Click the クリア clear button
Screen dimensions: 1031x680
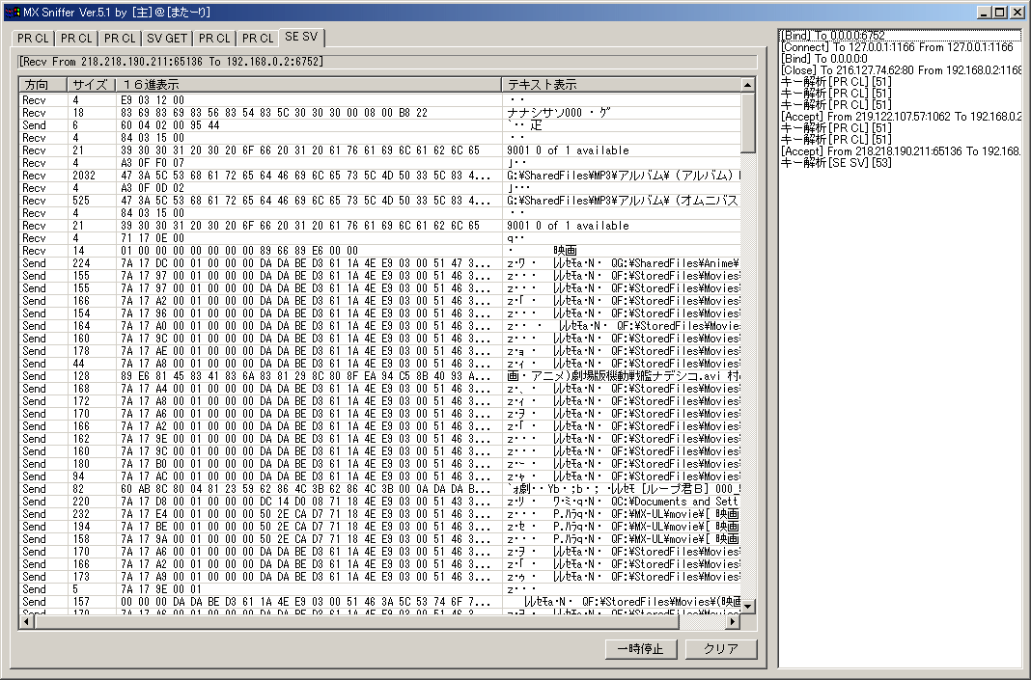[x=720, y=649]
